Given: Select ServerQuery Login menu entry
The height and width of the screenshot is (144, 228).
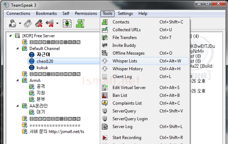Looking at the screenshot, I should [x=145, y=119].
